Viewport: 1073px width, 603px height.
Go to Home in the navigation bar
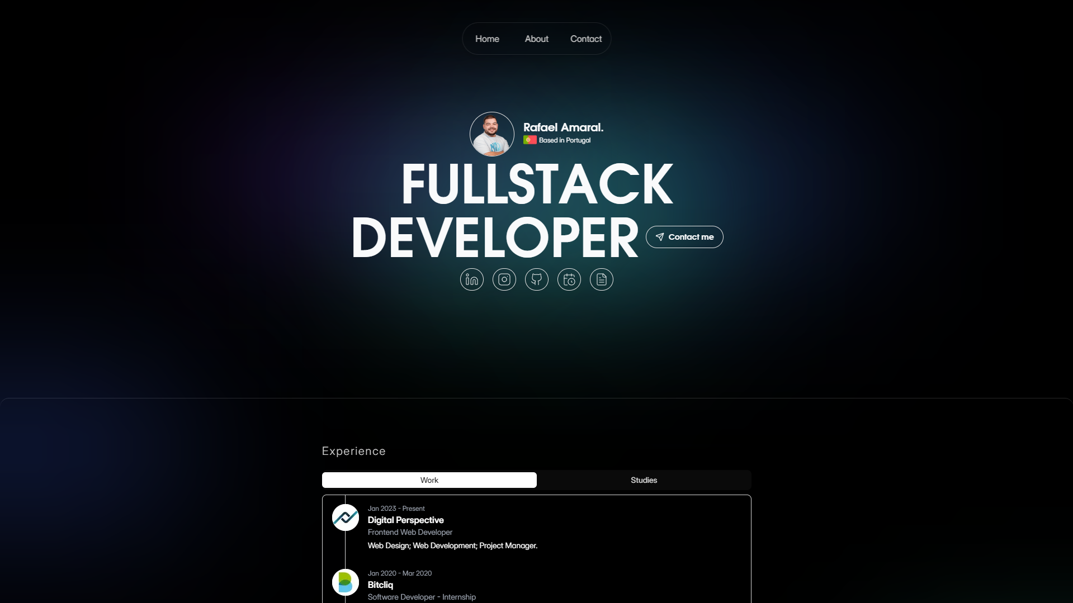[487, 39]
